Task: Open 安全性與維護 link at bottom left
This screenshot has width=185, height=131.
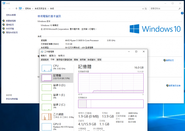Action: click(x=12, y=99)
